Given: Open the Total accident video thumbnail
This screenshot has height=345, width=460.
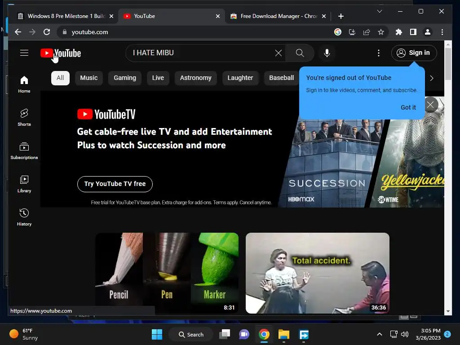Looking at the screenshot, I should pyautogui.click(x=318, y=273).
